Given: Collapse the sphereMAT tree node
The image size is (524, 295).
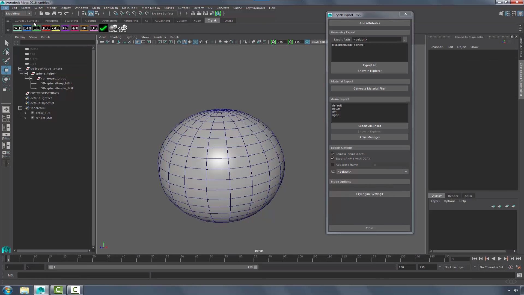Looking at the screenshot, I should [x=20, y=108].
